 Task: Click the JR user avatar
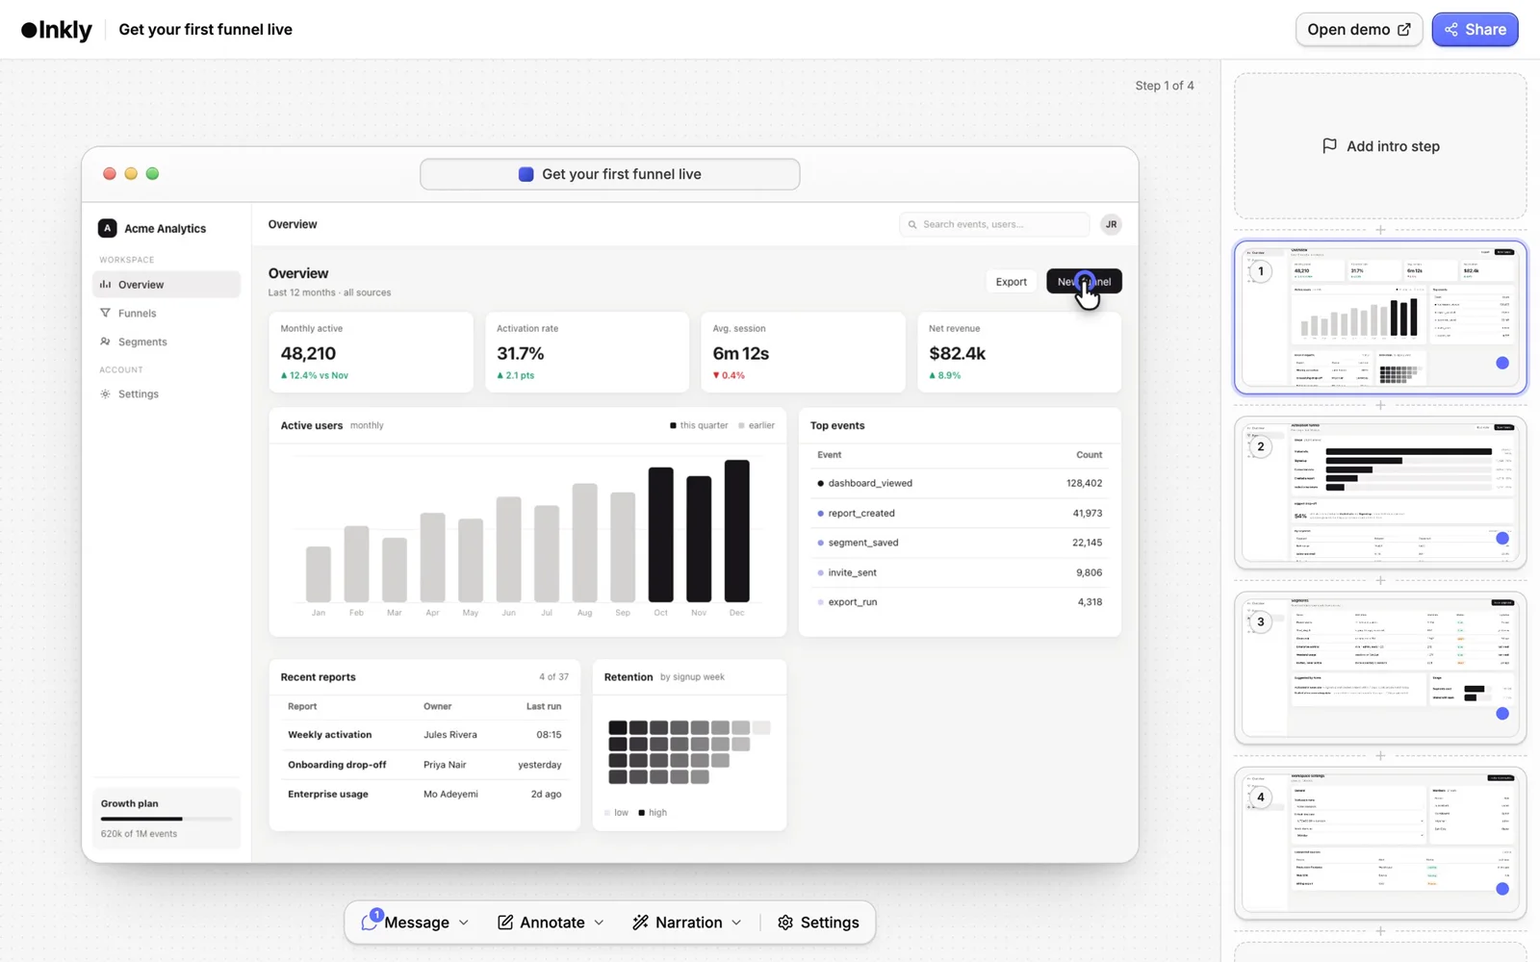pos(1111,224)
